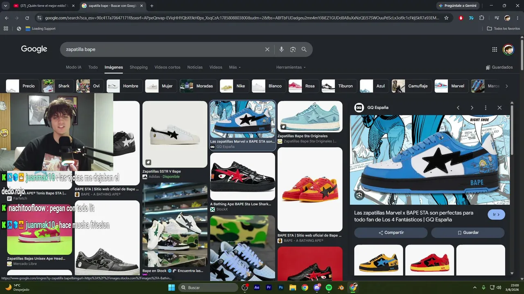
Task: Switch to the YouTube browser tab
Action: pyautogui.click(x=43, y=6)
